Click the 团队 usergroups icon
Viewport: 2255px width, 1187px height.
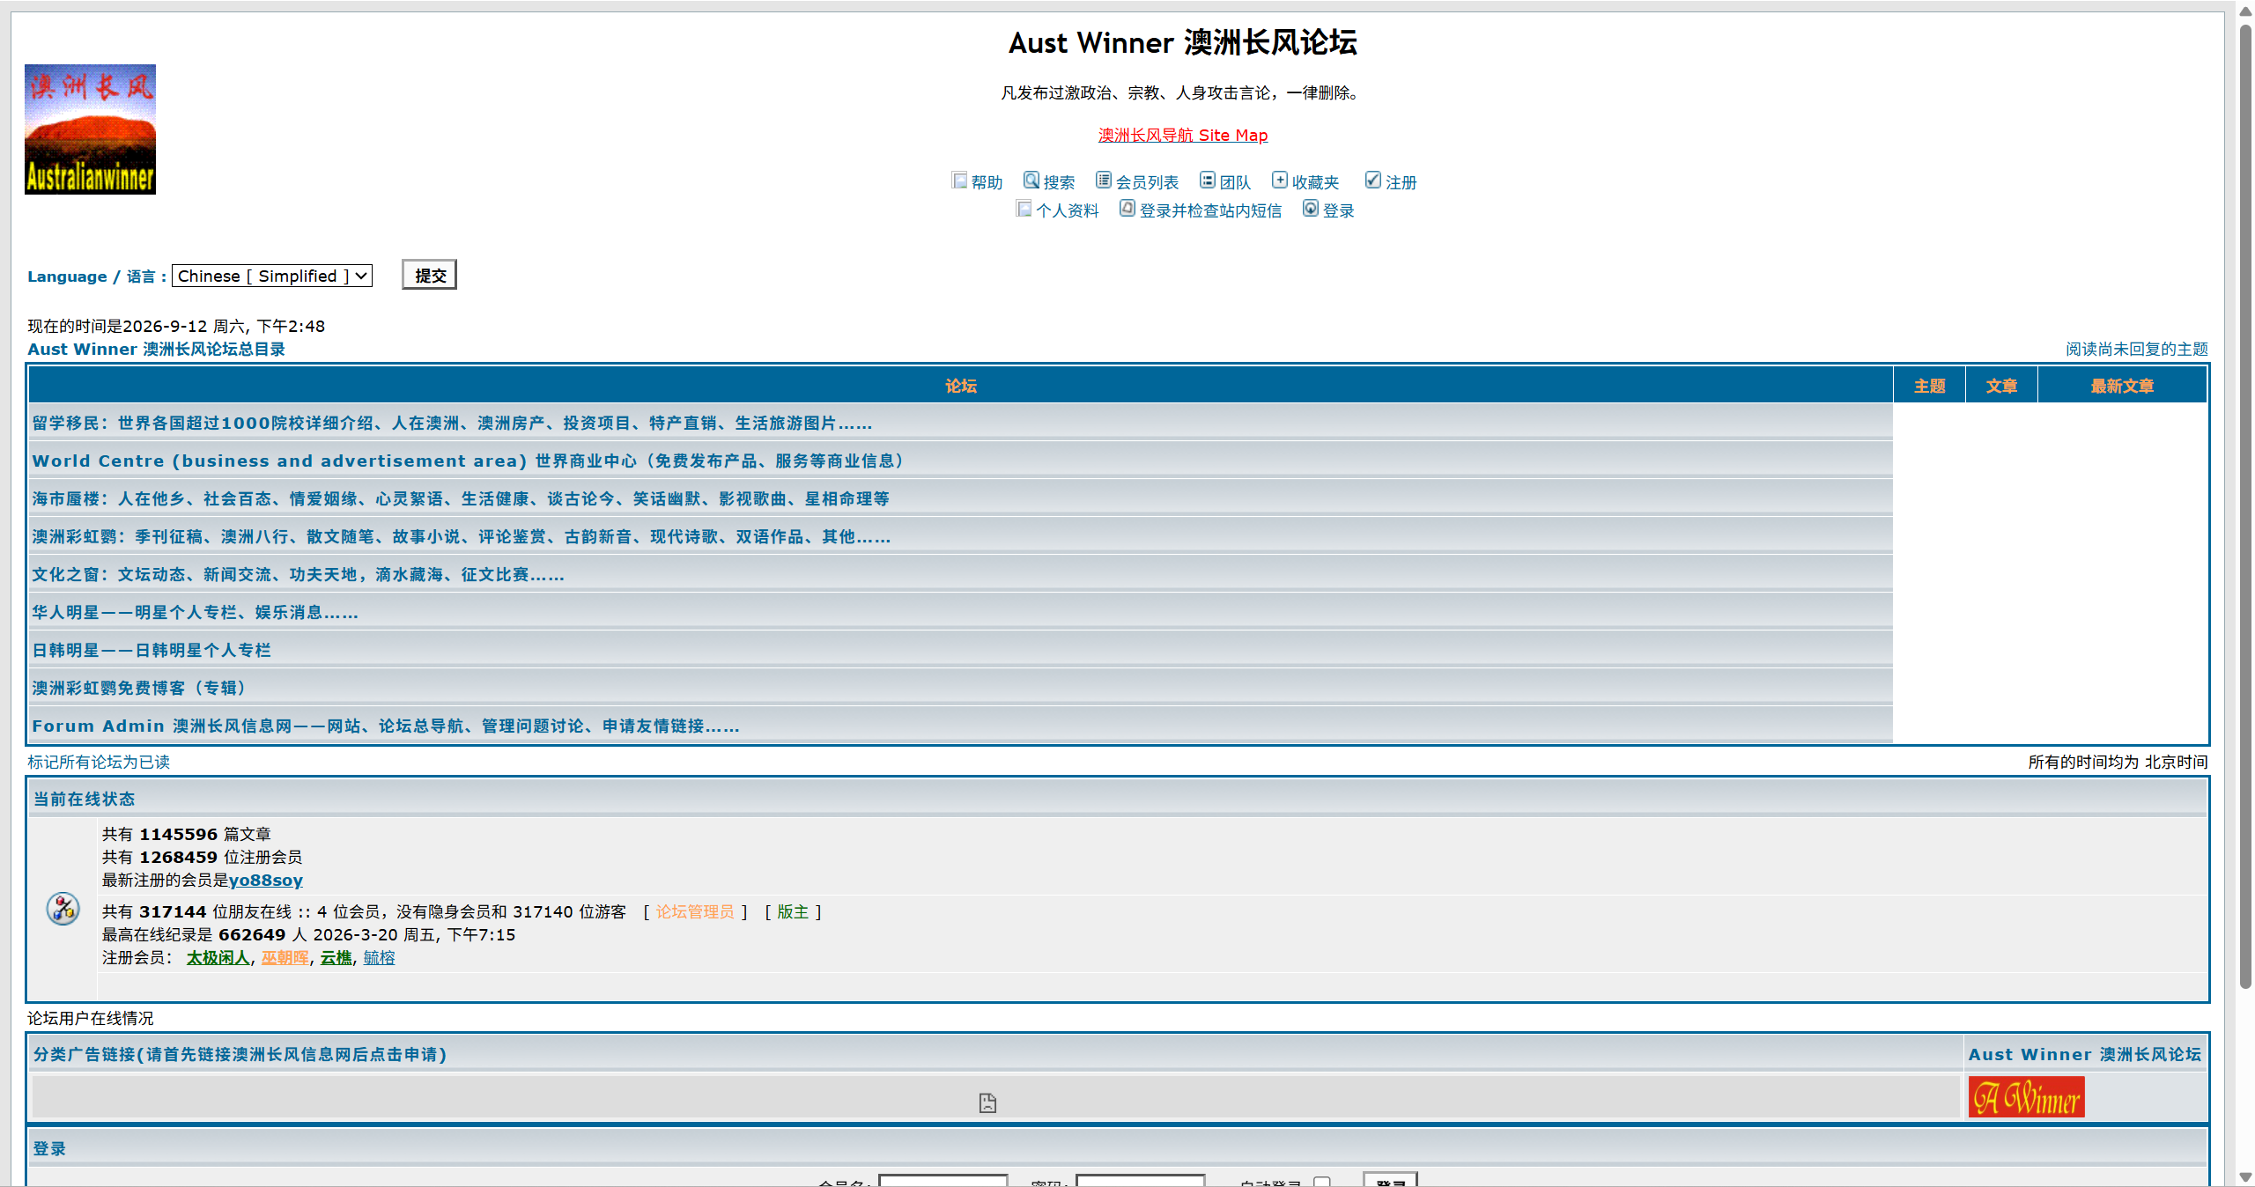click(1208, 181)
